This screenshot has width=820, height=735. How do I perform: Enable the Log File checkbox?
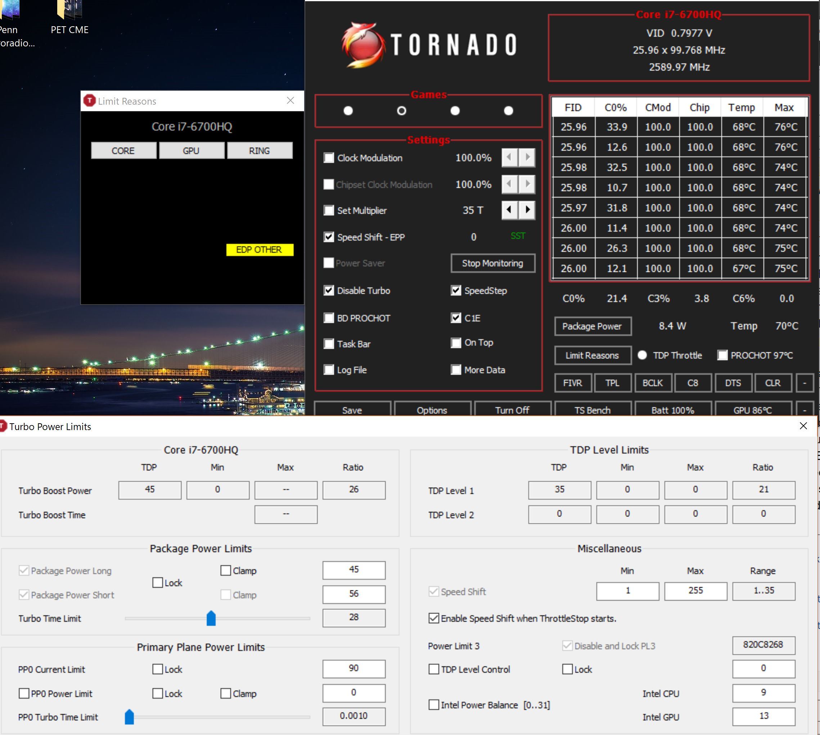[329, 370]
